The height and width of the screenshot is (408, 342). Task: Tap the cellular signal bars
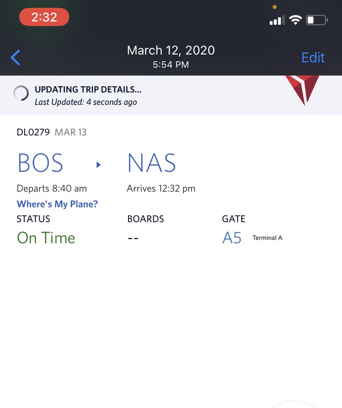(x=277, y=20)
